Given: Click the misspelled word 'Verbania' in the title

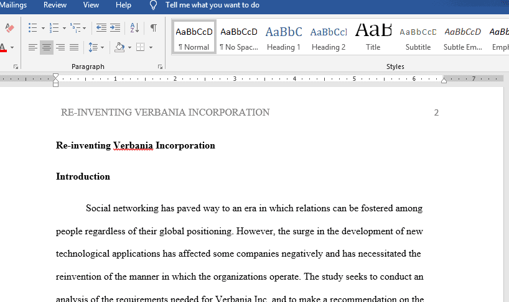Looking at the screenshot, I should [133, 145].
